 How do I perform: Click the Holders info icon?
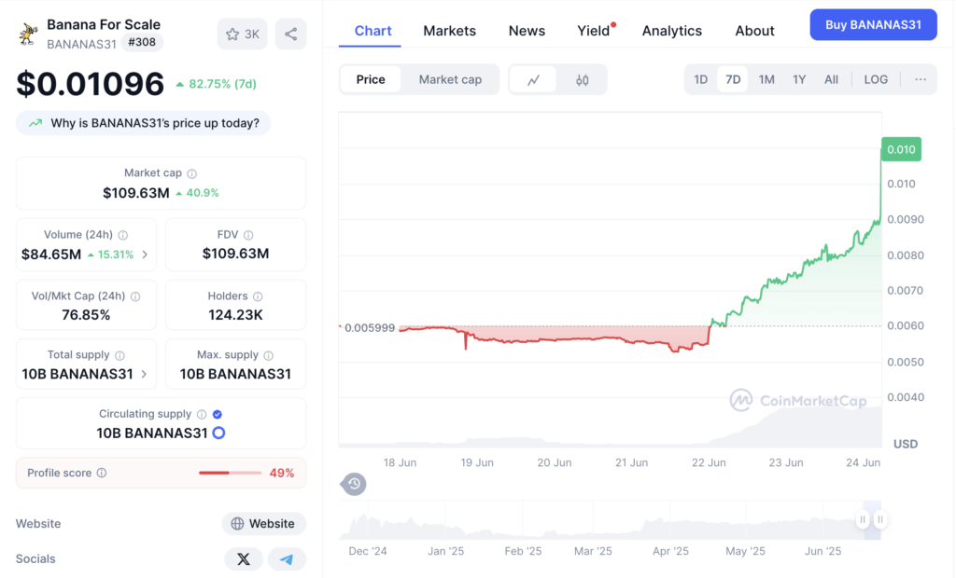pos(258,296)
